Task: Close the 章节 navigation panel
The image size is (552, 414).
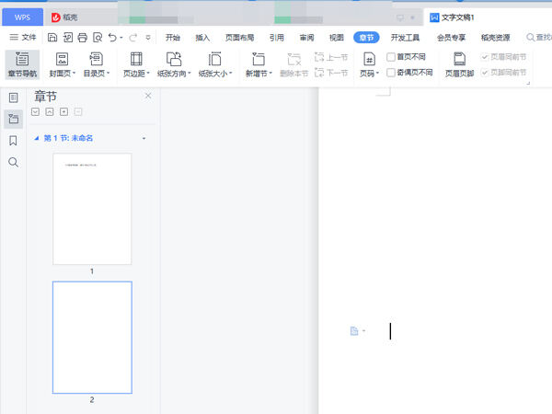Action: tap(148, 96)
